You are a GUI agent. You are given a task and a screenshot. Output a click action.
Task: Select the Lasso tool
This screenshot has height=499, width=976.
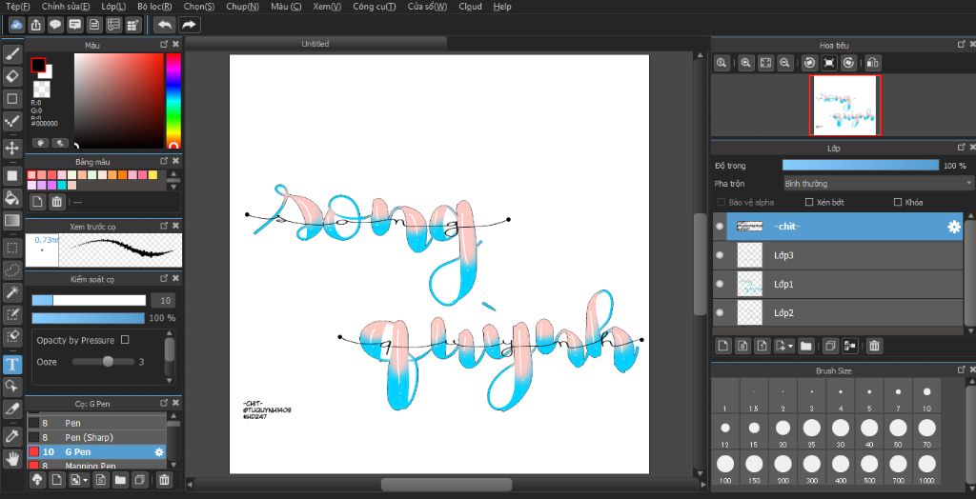click(11, 270)
